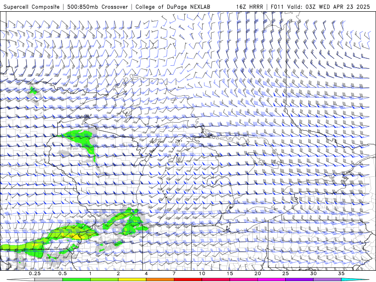Click the "500:850mb Crossover" header label
The image size is (376, 282).
[x=97, y=7]
